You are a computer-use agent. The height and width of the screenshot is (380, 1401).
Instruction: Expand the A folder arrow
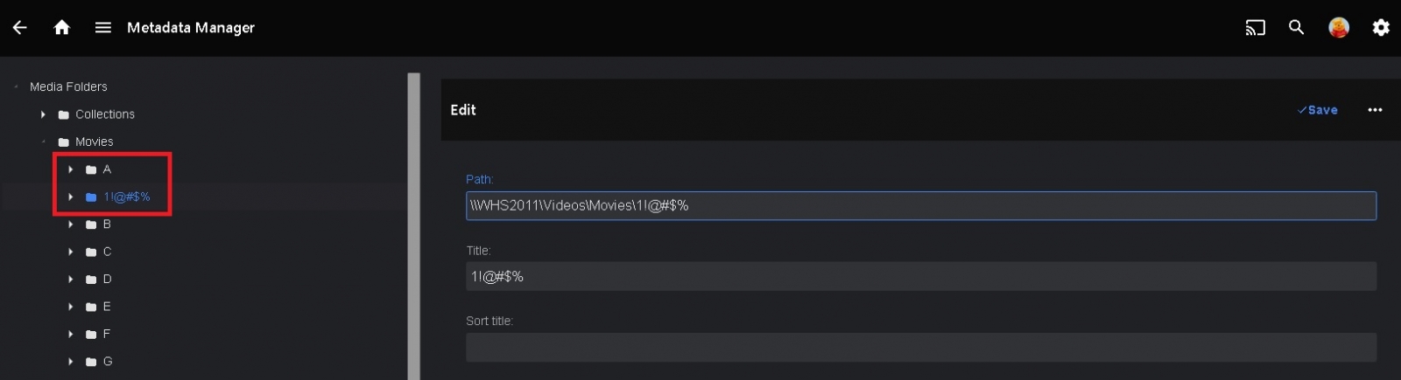click(x=71, y=169)
